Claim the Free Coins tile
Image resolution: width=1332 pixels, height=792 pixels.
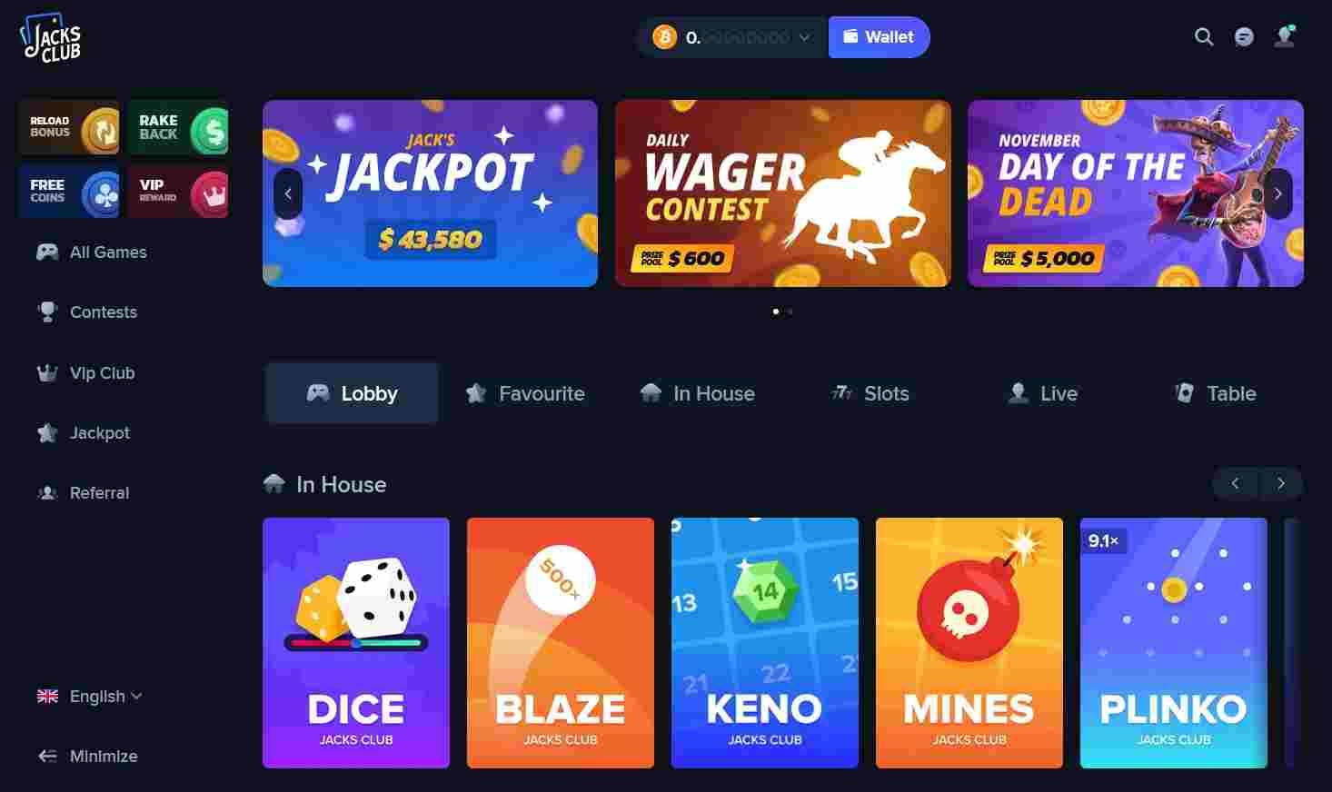(x=69, y=192)
